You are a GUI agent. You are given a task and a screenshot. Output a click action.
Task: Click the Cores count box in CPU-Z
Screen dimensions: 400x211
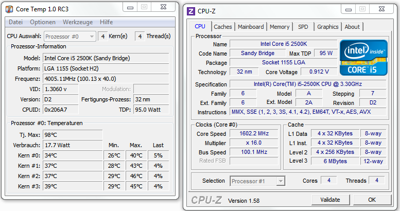point(329,181)
